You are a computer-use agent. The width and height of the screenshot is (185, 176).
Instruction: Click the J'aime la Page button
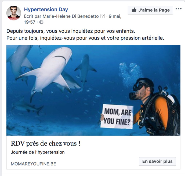point(150,10)
